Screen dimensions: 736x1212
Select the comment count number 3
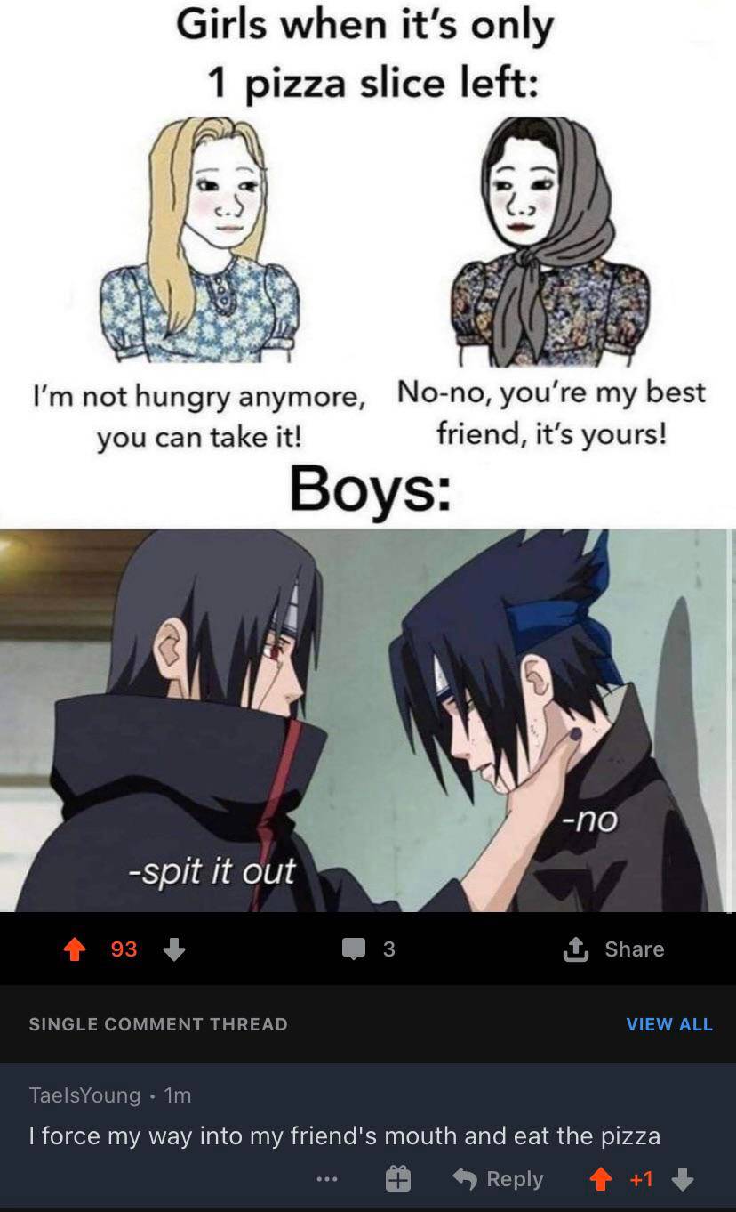point(389,949)
